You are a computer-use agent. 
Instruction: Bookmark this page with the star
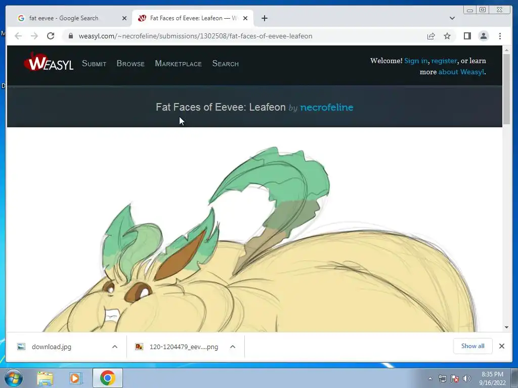point(447,36)
